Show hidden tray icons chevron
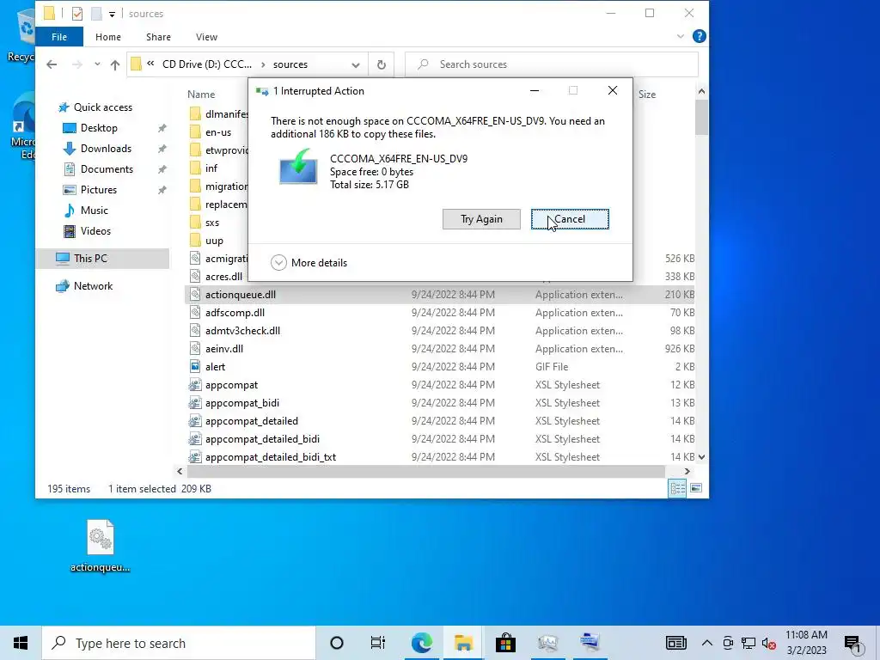This screenshot has height=660, width=880. click(707, 643)
